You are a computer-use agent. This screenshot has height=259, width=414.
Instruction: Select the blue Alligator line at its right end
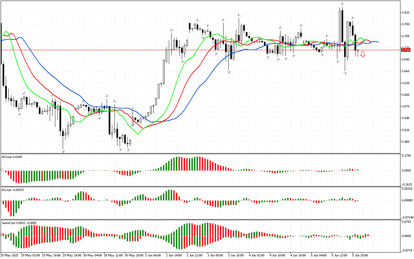(377, 42)
